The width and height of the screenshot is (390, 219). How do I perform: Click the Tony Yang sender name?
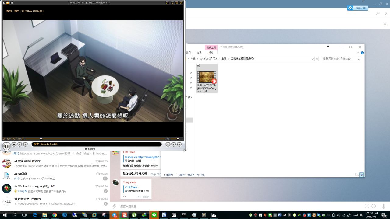pos(129,182)
